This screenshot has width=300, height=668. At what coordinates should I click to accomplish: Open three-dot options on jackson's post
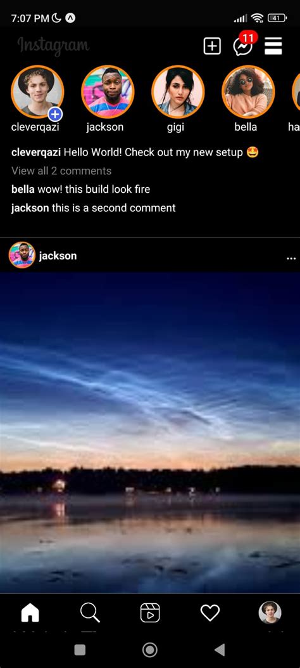(x=291, y=258)
